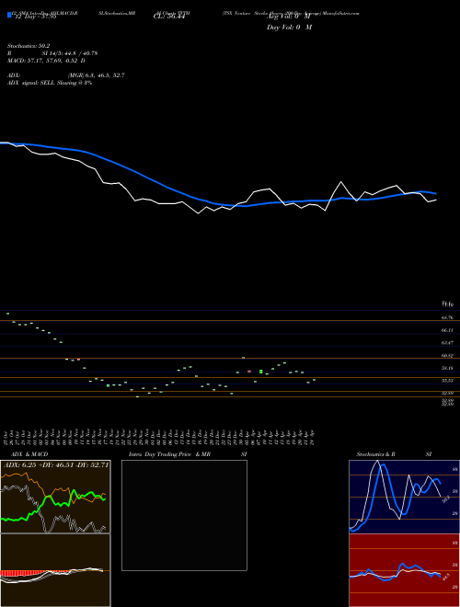Click the 'CL' closing price text at top
The image size is (460, 607).
point(169,17)
